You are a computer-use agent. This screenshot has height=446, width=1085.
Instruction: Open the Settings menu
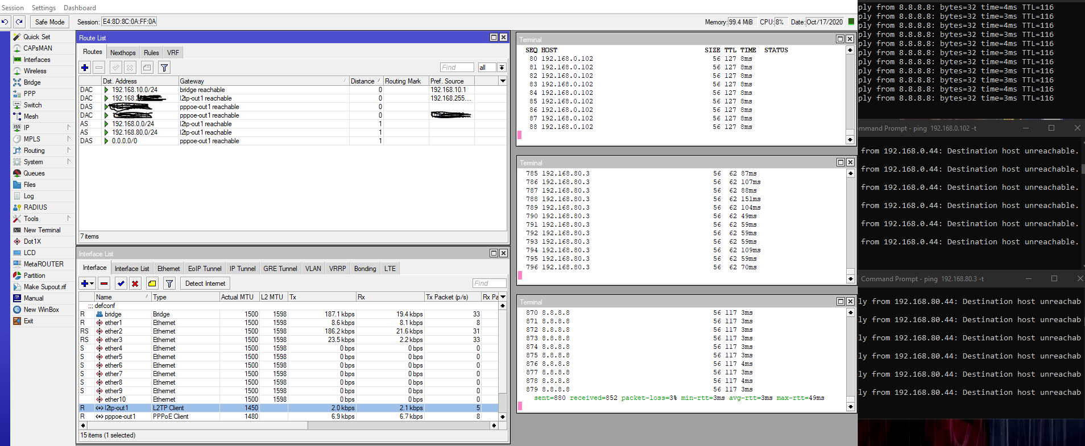44,8
